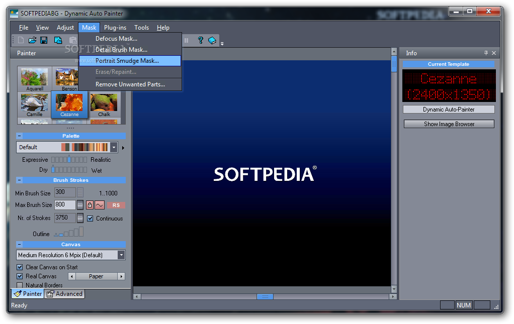
Task: Open the File menu
Action: [24, 28]
